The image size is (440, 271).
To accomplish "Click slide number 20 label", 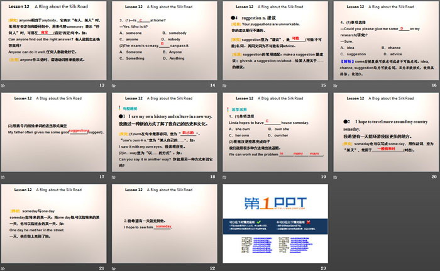I will (x=434, y=177).
